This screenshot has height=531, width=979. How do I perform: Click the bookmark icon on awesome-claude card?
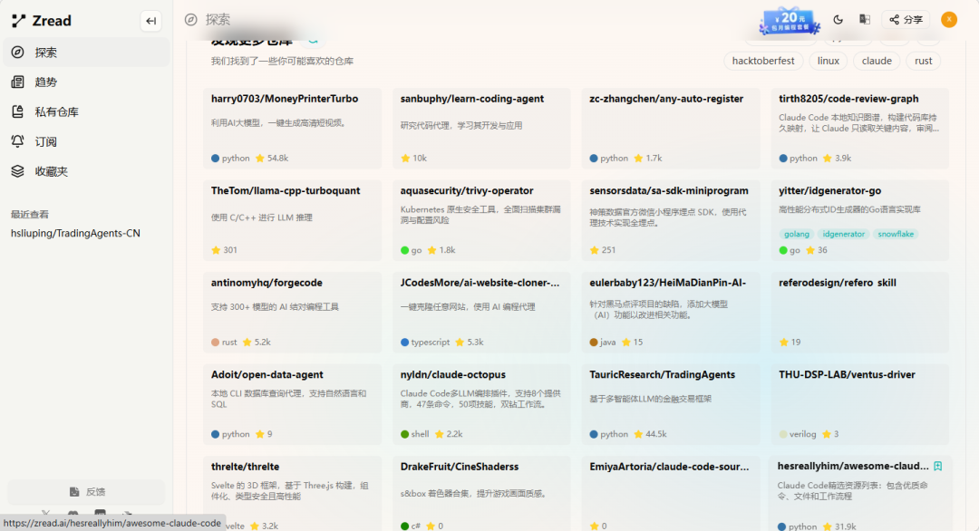point(938,466)
